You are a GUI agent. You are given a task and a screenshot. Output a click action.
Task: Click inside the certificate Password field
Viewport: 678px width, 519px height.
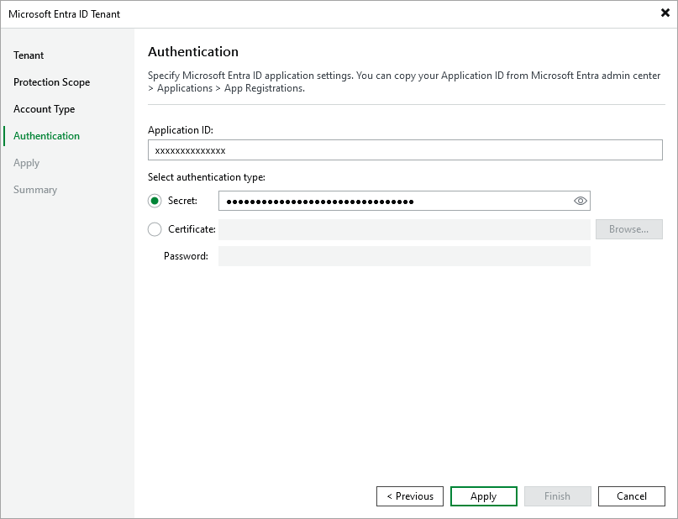[404, 255]
